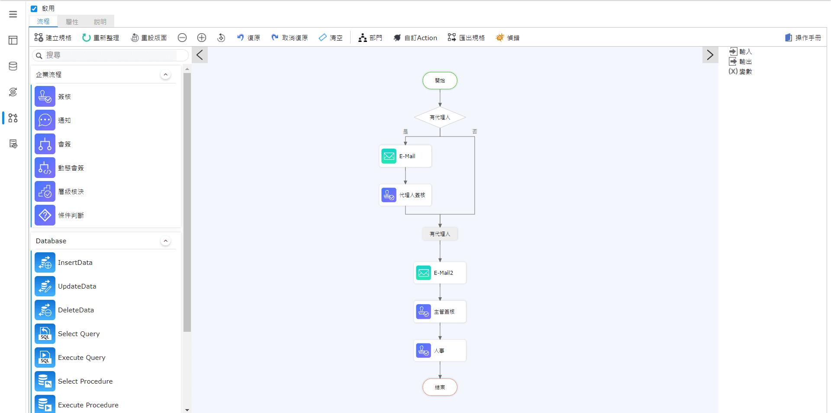The width and height of the screenshot is (831, 413).
Task: Click the 偵錯 debug button
Action: point(508,38)
